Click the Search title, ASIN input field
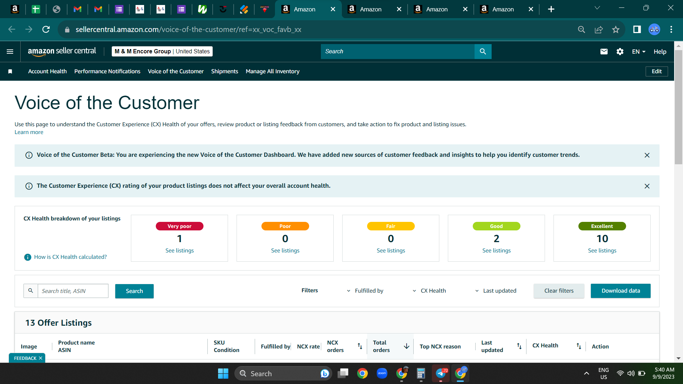The height and width of the screenshot is (384, 683). [73, 291]
